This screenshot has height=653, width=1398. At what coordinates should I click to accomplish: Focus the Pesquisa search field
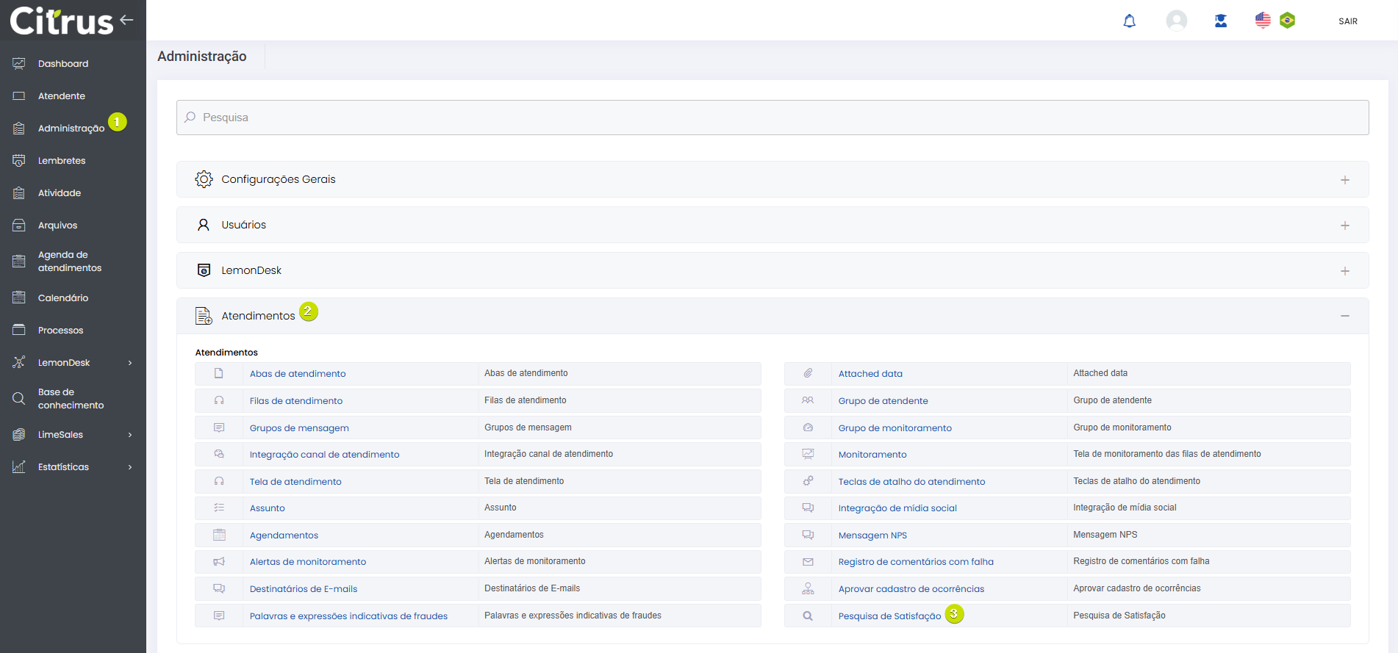pos(772,118)
